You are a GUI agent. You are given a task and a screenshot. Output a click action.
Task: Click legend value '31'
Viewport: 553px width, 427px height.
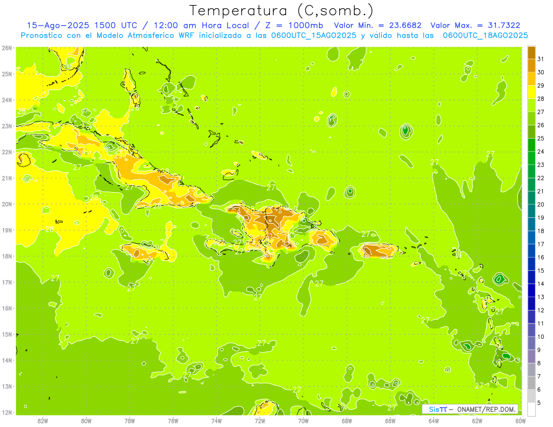point(541,59)
